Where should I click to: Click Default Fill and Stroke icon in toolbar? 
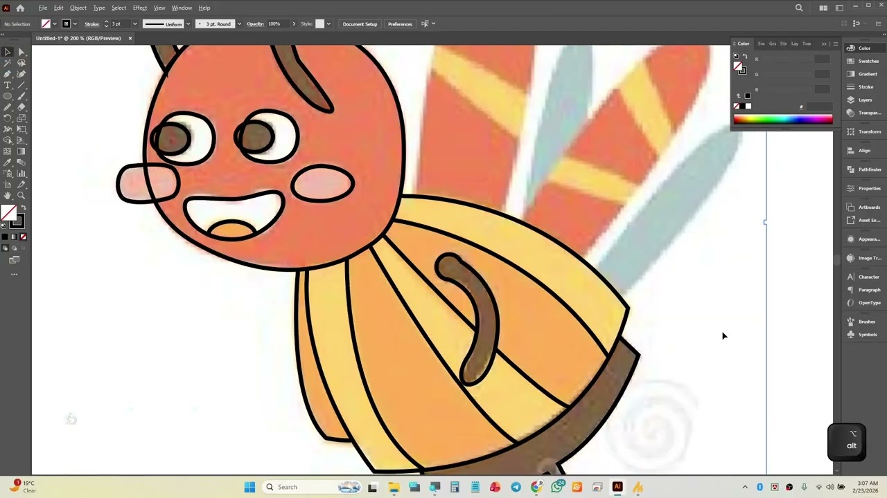(3, 225)
